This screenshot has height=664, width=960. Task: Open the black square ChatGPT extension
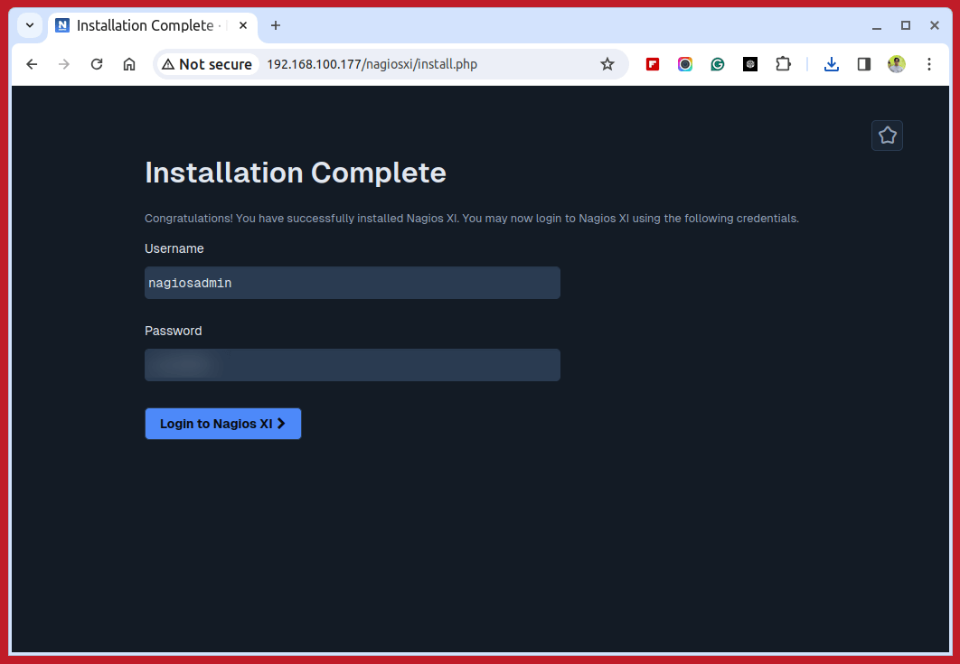[x=750, y=64]
